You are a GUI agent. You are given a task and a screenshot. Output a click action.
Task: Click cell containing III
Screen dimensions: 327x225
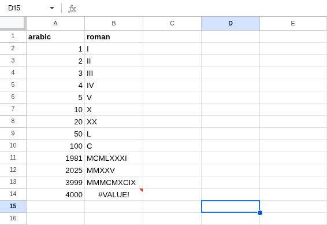coord(114,73)
